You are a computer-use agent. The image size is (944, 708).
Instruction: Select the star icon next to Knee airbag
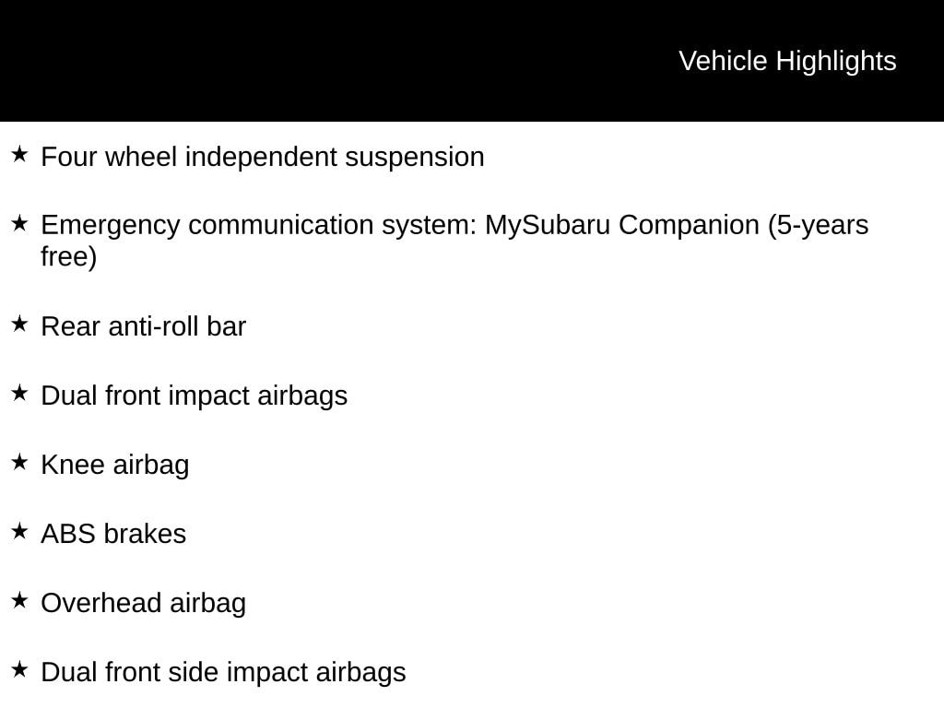[19, 463]
